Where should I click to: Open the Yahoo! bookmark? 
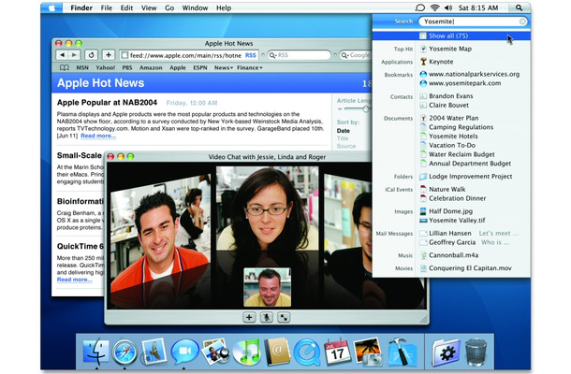(x=105, y=67)
